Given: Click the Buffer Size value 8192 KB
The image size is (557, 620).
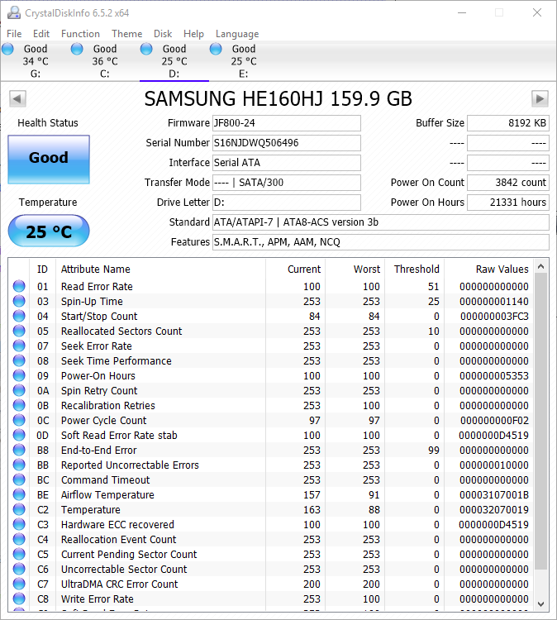Looking at the screenshot, I should [x=508, y=123].
